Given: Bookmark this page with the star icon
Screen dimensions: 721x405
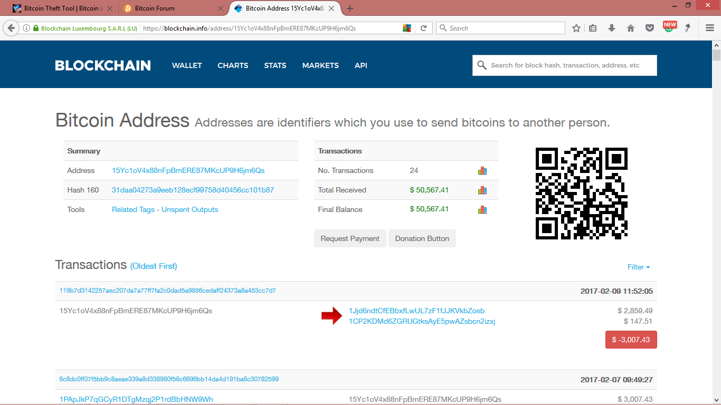Looking at the screenshot, I should (x=576, y=28).
